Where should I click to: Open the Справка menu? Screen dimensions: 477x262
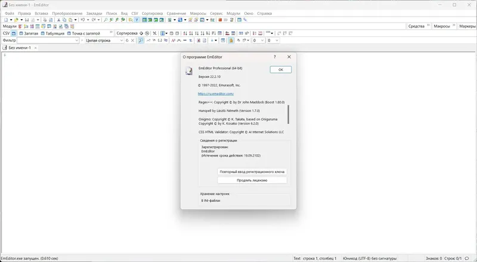264,13
